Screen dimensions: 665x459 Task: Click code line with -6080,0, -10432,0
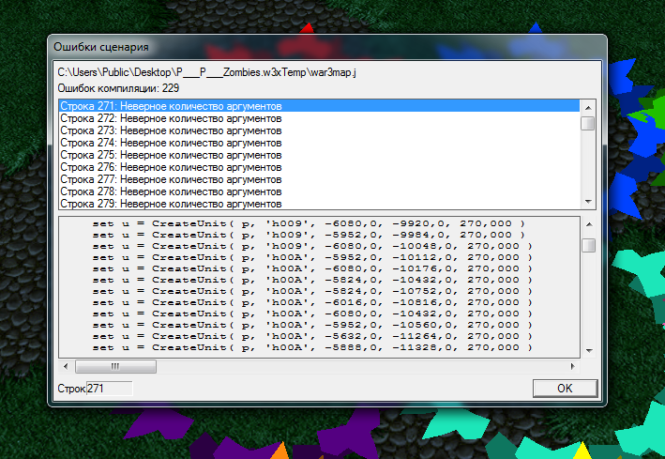click(312, 314)
